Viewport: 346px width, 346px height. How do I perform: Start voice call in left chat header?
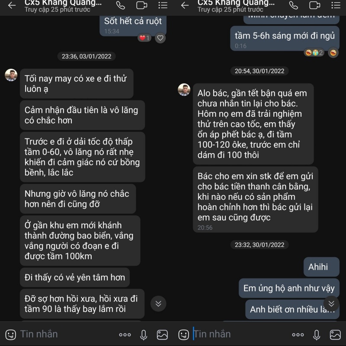[121, 5]
